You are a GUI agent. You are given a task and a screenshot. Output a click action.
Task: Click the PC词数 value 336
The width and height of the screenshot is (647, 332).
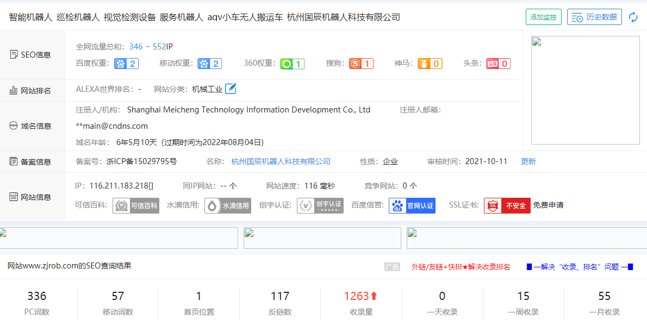click(37, 296)
